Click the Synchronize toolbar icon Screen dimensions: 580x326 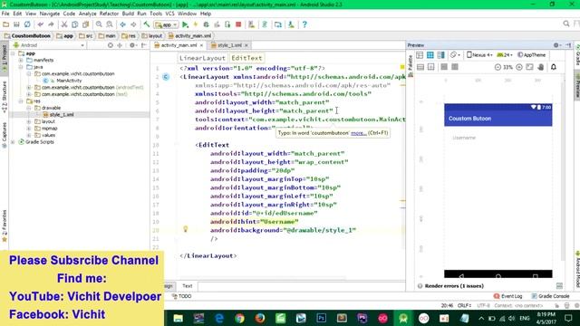click(x=27, y=24)
